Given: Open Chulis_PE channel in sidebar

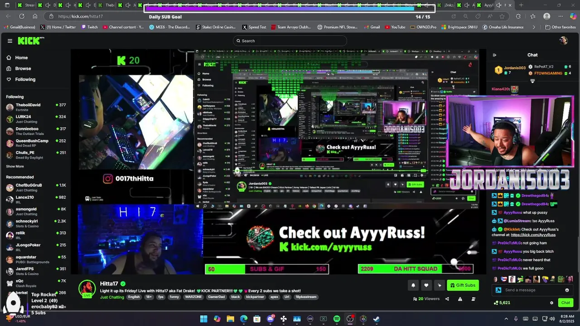Looking at the screenshot, I should coord(36,155).
